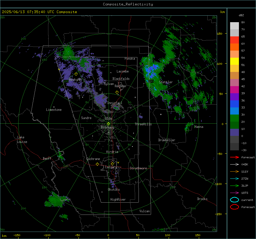Click the Drumheller label
256x239 pixels.
167,140
